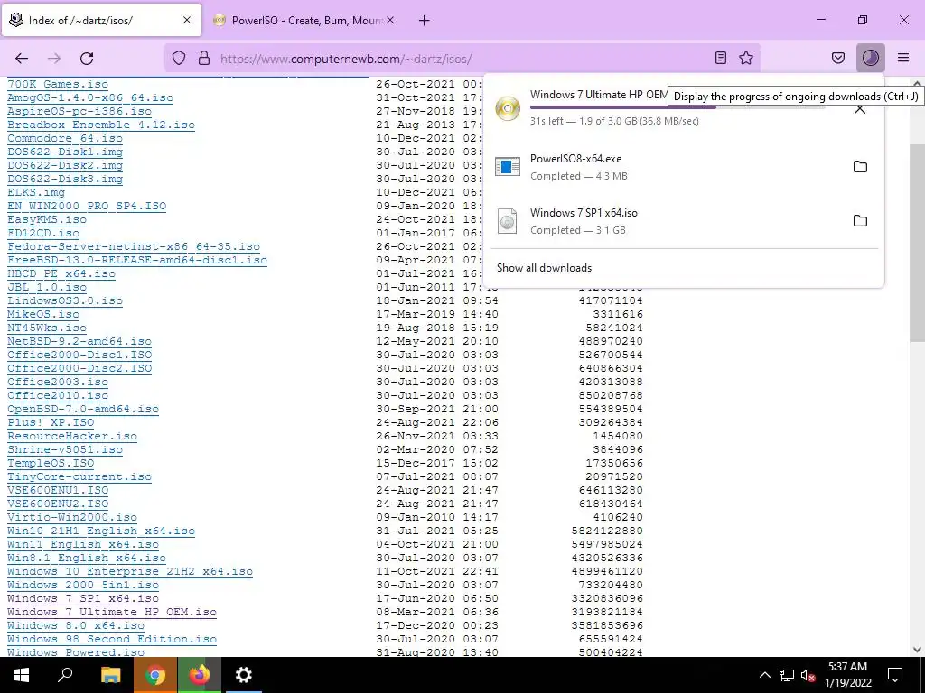This screenshot has height=693, width=925.
Task: Open the Office2010.iso link
Action: click(58, 395)
